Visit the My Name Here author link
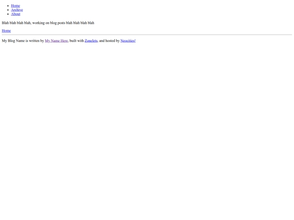The height and width of the screenshot is (220, 294). pos(56,41)
